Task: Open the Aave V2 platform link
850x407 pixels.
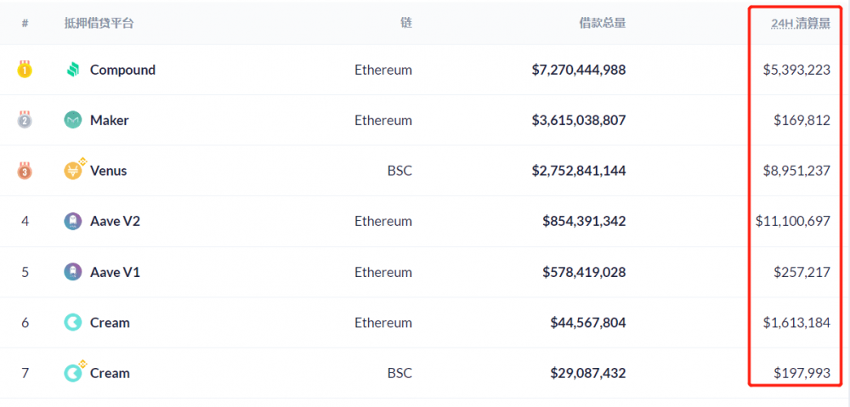Action: tap(115, 221)
